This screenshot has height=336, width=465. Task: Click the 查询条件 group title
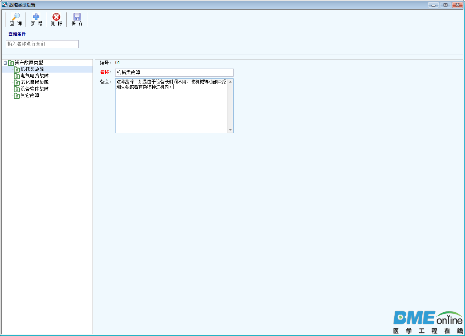coord(17,34)
